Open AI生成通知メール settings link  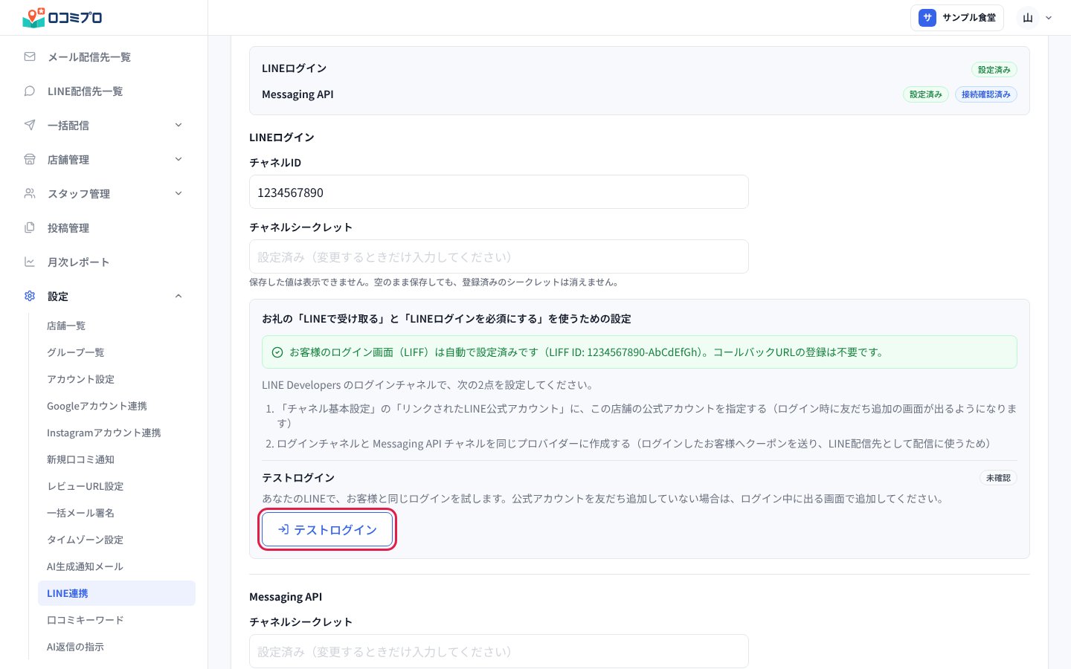point(86,566)
